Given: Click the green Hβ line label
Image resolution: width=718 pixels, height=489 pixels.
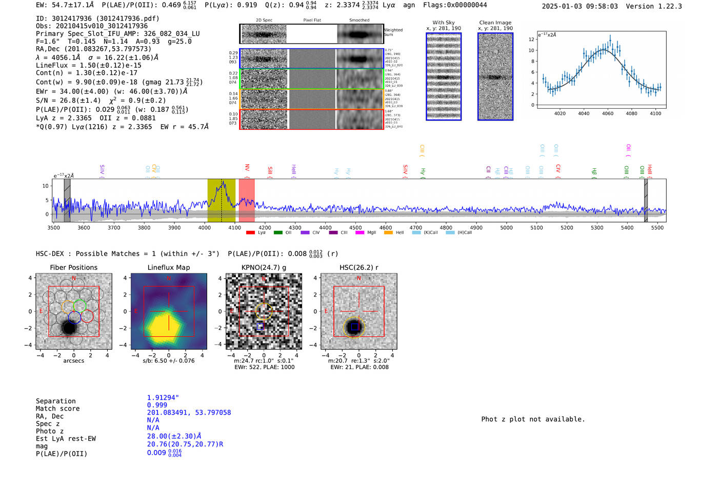Looking at the screenshot, I should (594, 172).
